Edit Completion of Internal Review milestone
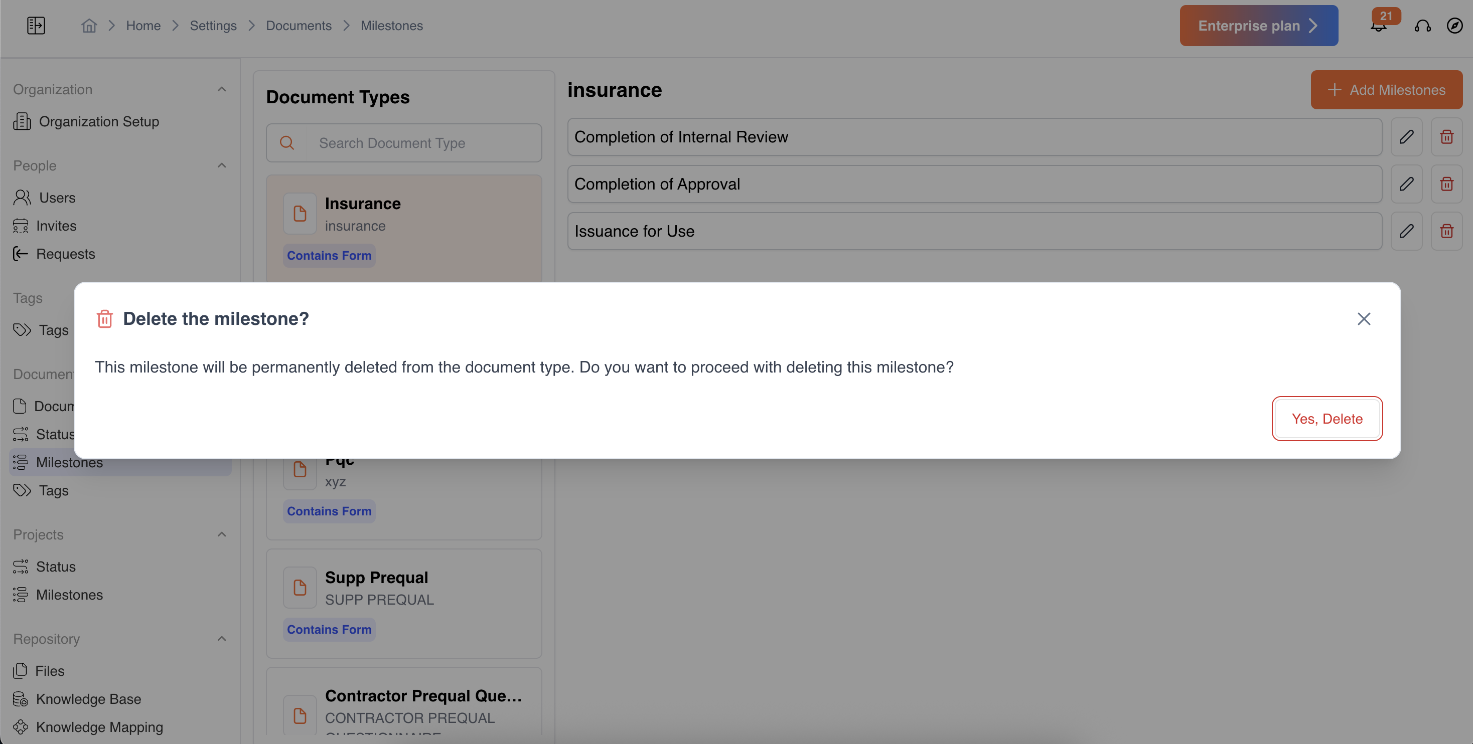Screen dimensions: 1473x744 pos(1406,137)
